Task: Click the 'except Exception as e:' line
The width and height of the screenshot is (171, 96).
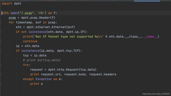Action: coord(43,79)
